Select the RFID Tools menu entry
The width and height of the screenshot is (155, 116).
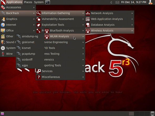[x=64, y=48]
